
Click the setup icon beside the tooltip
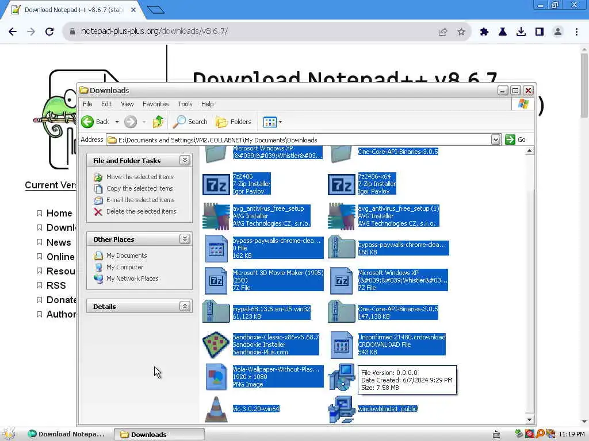342,377
